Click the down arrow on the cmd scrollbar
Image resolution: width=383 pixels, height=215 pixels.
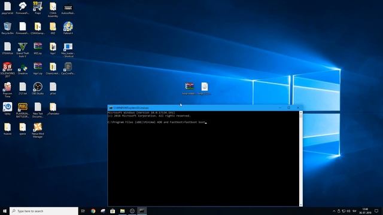point(301,205)
